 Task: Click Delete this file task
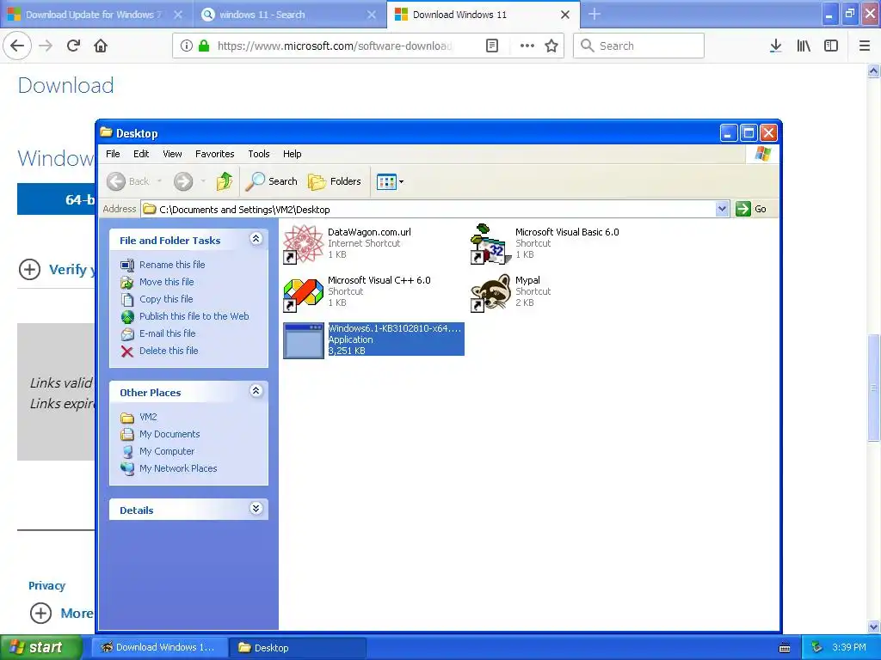click(169, 351)
